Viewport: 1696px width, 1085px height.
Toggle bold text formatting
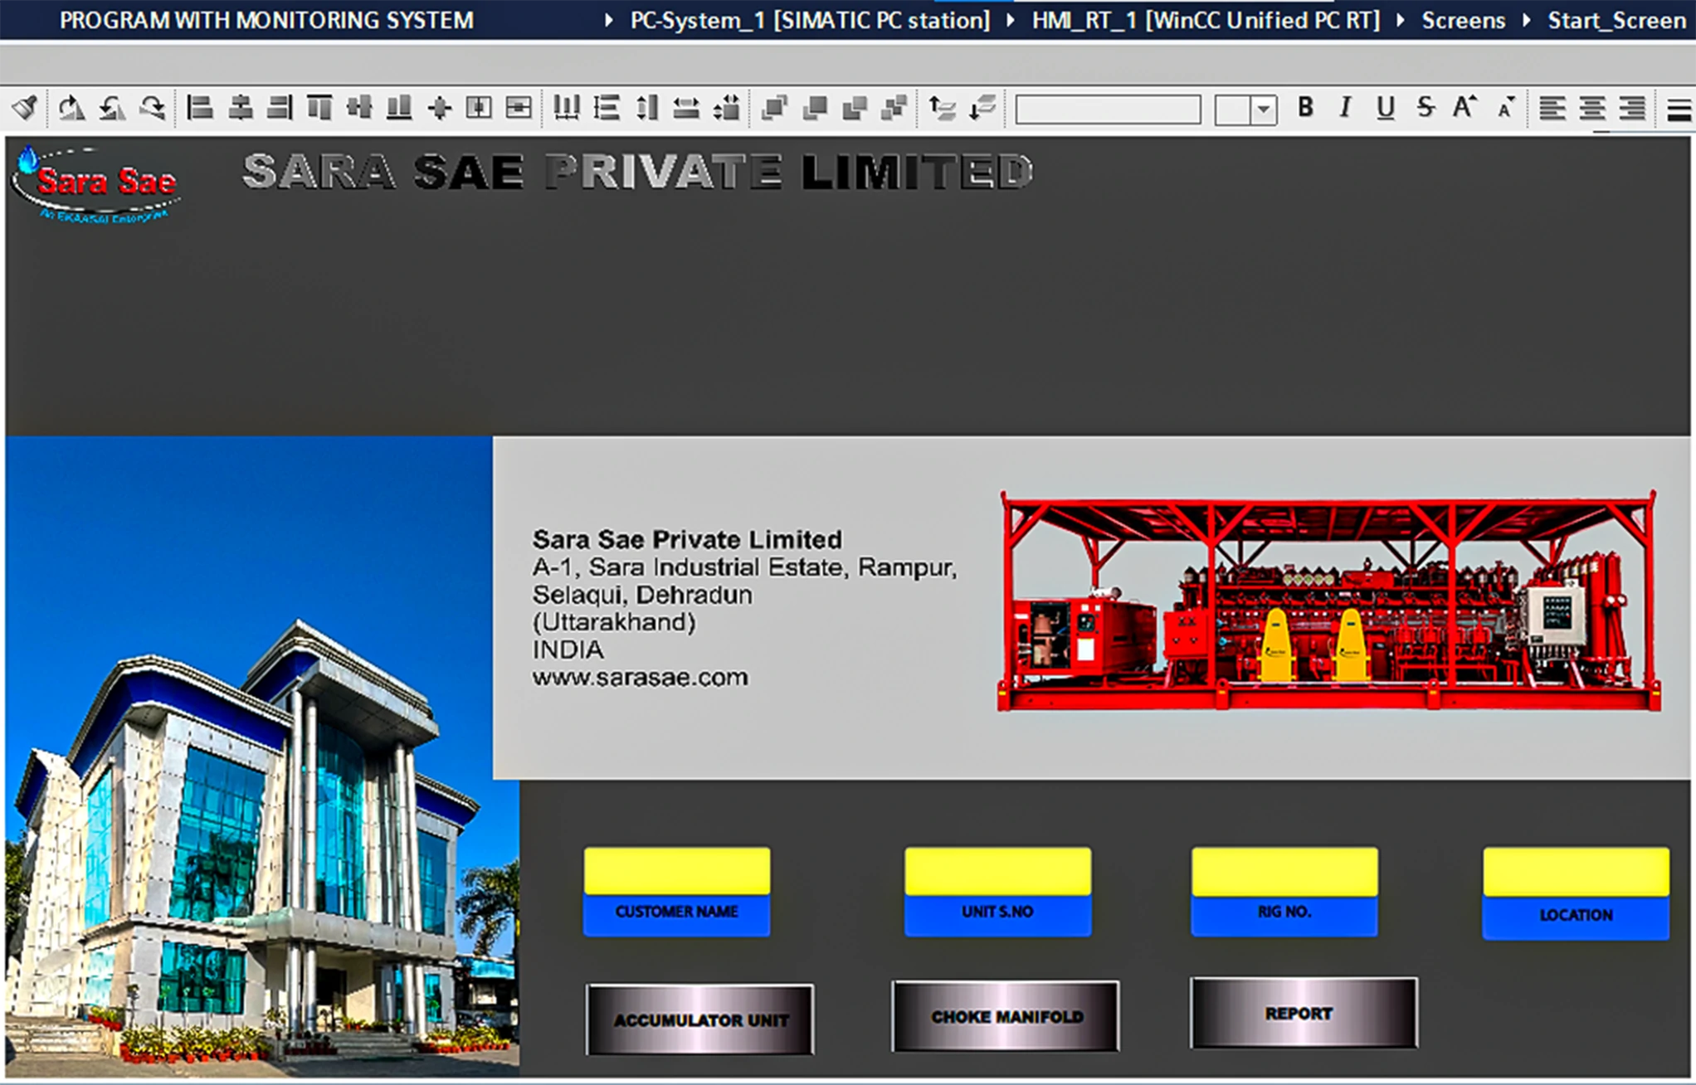click(1305, 108)
